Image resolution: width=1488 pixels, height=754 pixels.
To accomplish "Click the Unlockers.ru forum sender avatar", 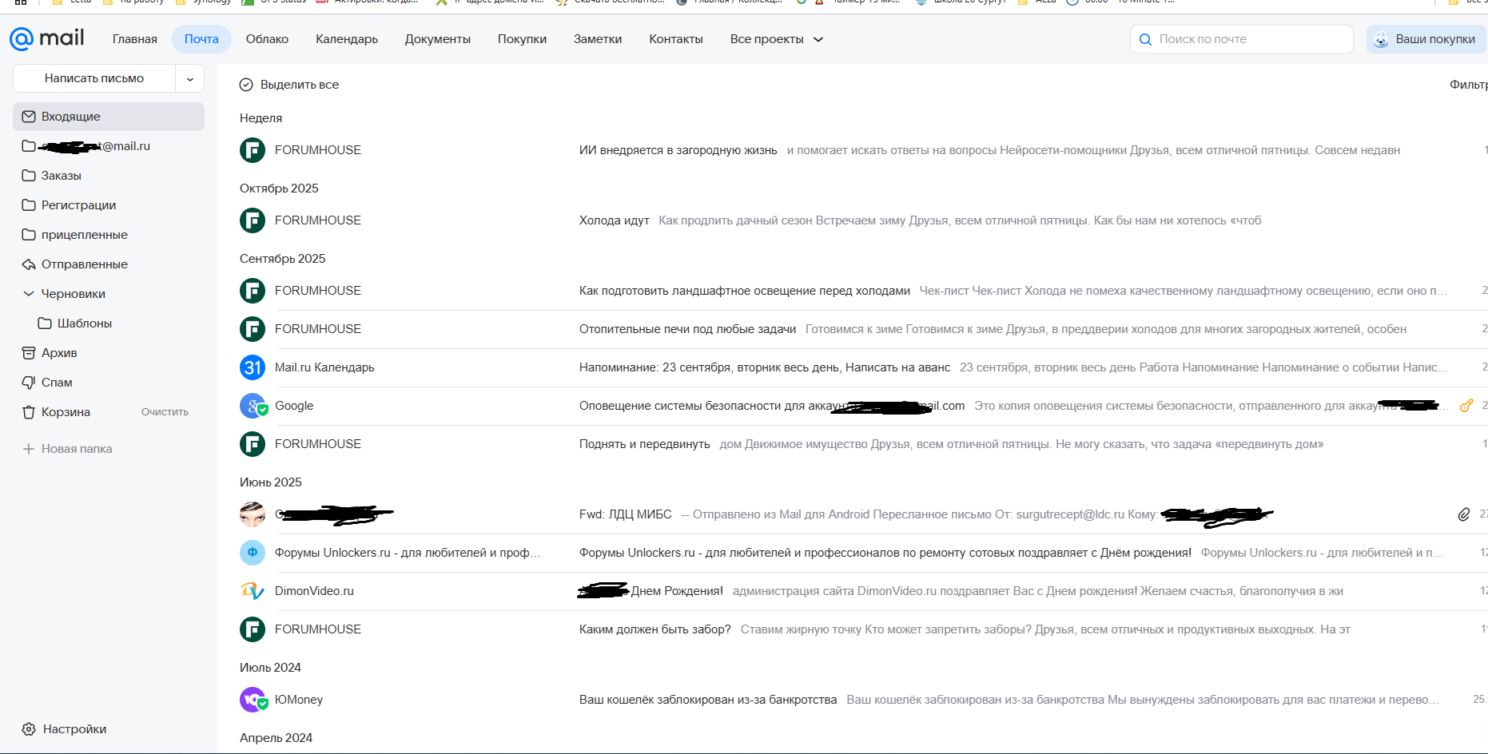I will (x=253, y=553).
